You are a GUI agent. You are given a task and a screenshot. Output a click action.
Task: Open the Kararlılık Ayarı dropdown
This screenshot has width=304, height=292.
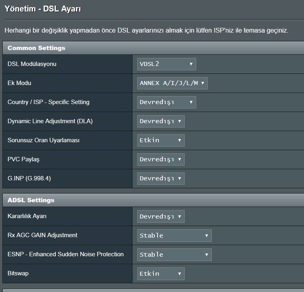point(161,217)
